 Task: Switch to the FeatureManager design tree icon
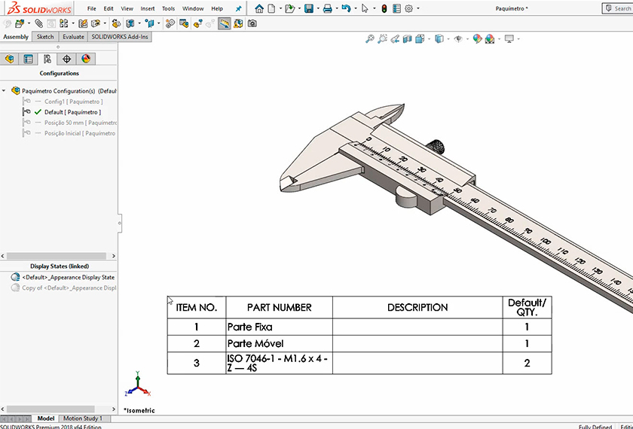click(10, 59)
